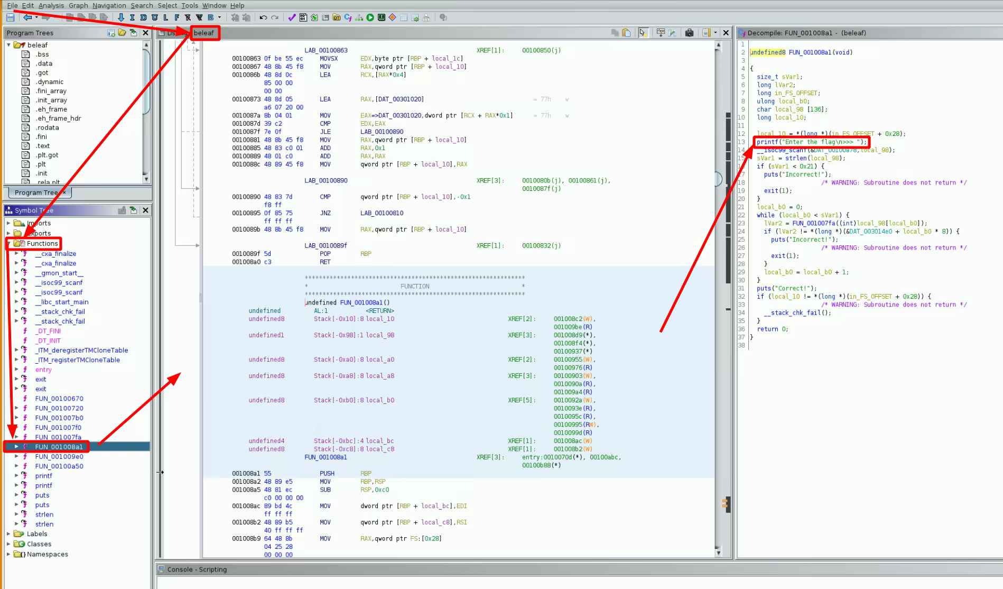Toggle the 'F' function navigation button
1003x589 pixels.
pos(177,17)
